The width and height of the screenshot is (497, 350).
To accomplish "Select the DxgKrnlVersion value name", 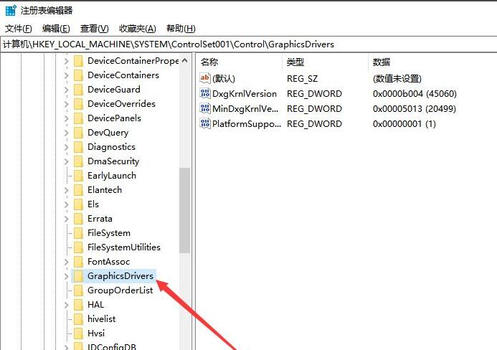I will [245, 94].
